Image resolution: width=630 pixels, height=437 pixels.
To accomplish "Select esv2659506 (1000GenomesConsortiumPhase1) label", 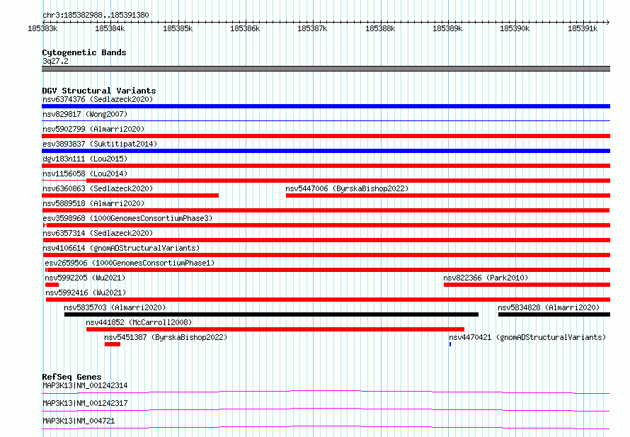I will coord(130,263).
